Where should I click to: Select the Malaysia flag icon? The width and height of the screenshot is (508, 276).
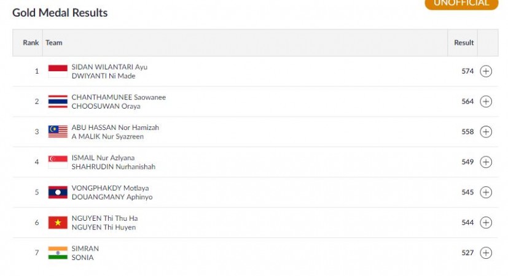pos(58,132)
